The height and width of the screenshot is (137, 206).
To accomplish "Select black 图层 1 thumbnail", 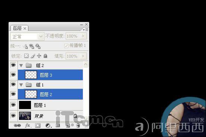I will pyautogui.click(x=25, y=105).
